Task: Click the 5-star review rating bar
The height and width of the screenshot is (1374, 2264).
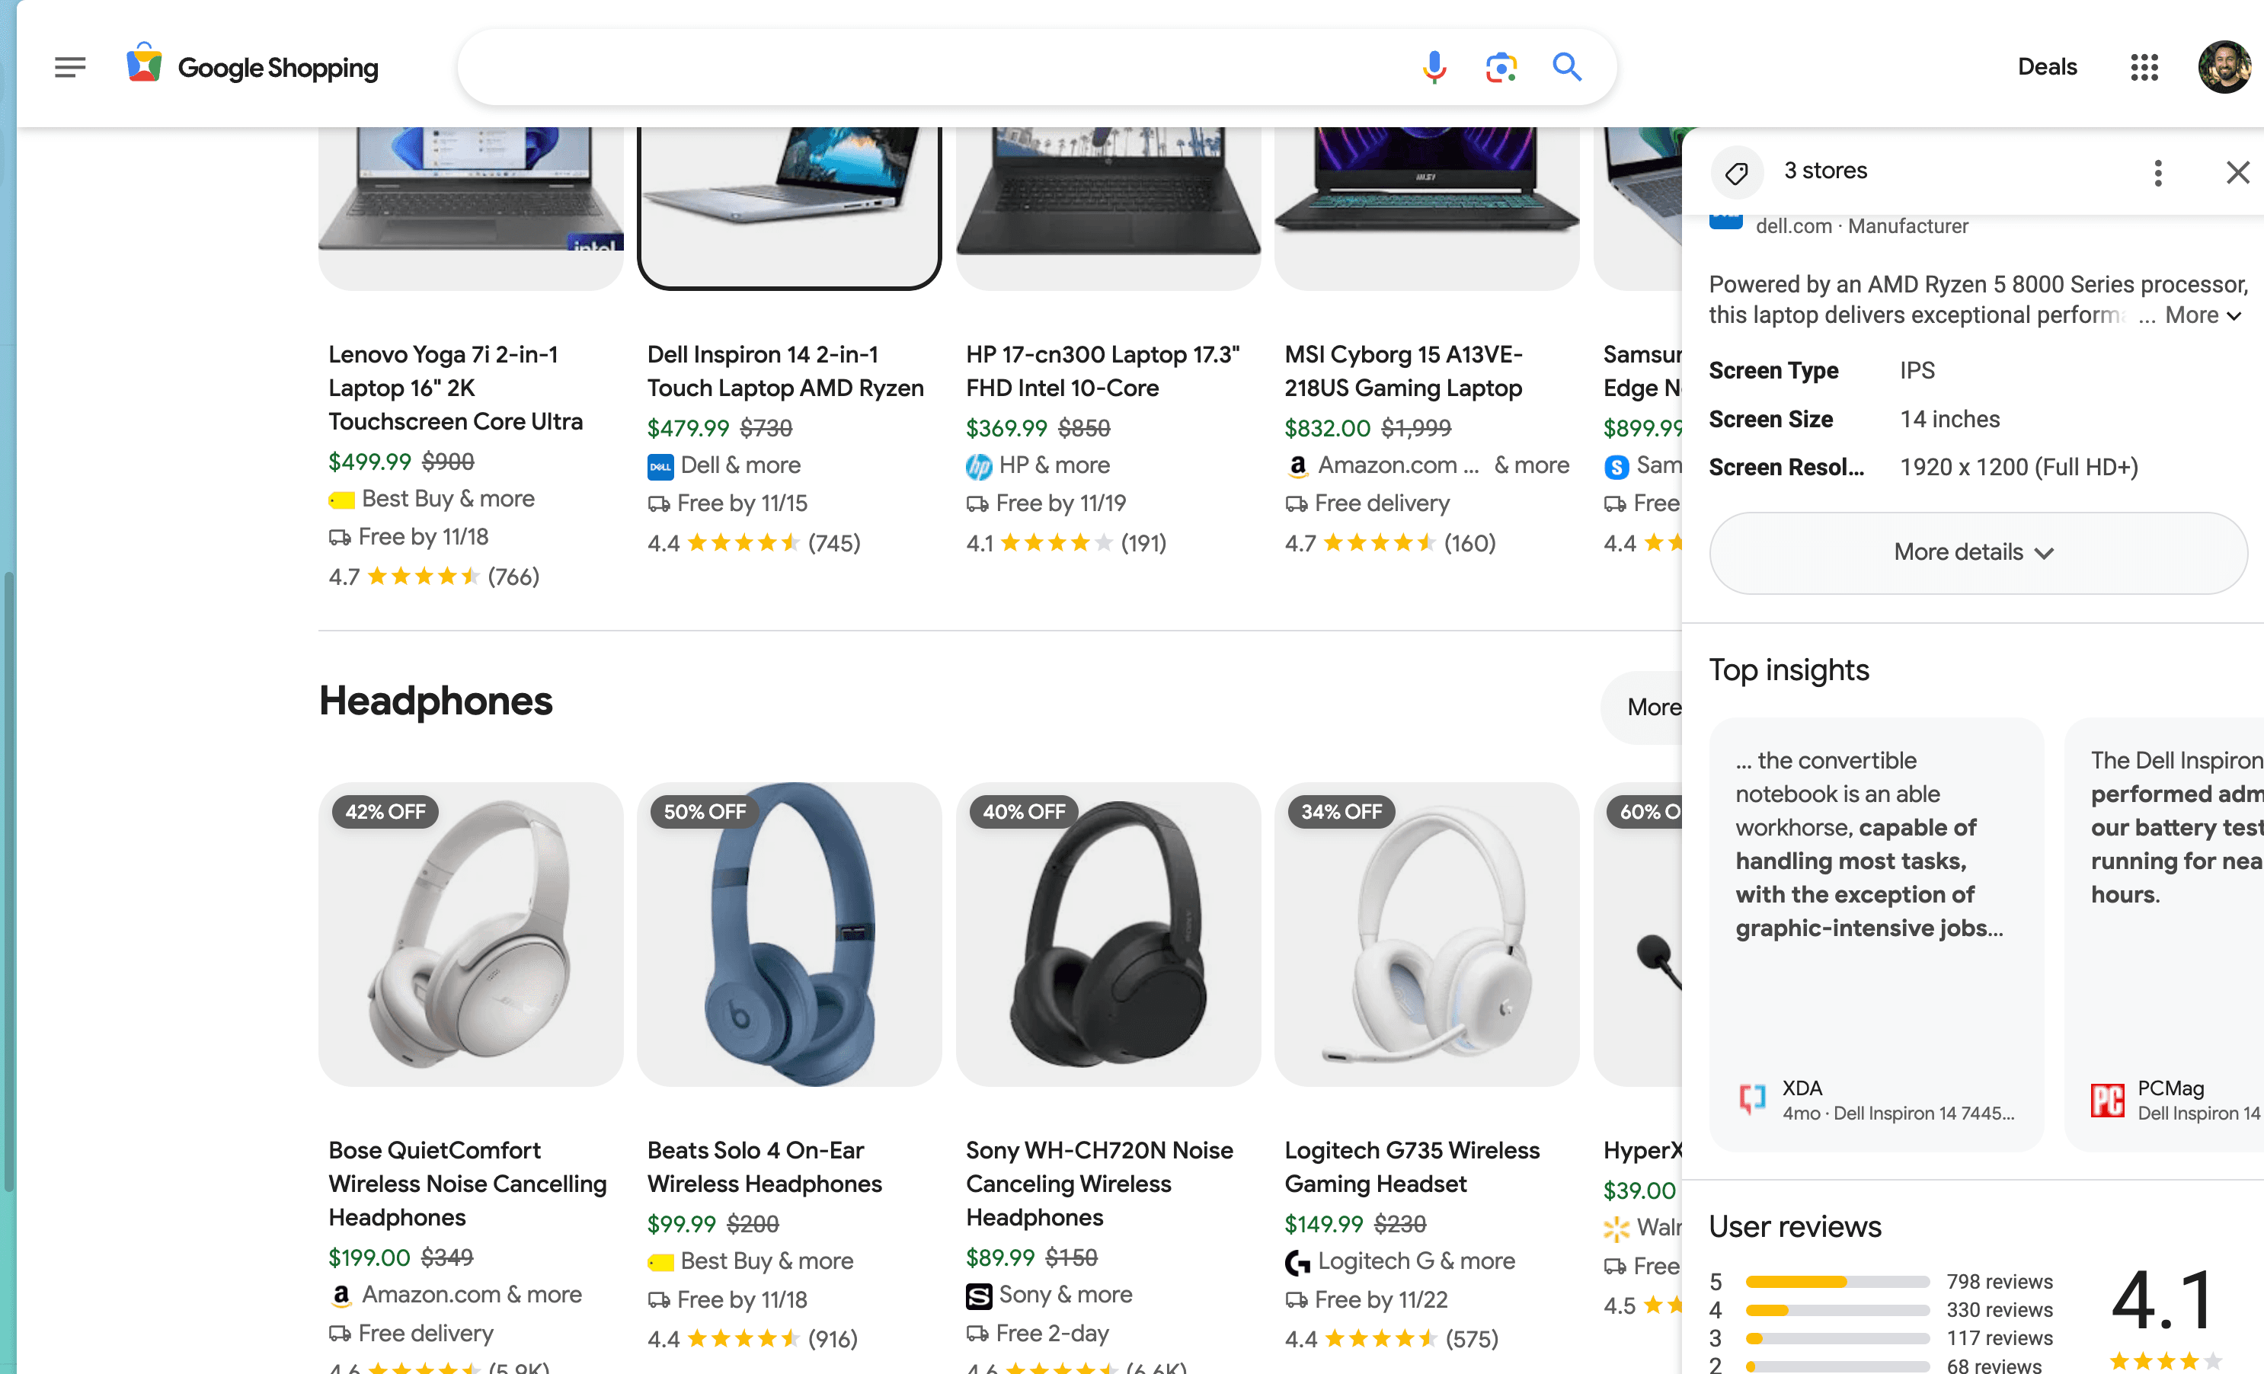Action: coord(1837,1281)
